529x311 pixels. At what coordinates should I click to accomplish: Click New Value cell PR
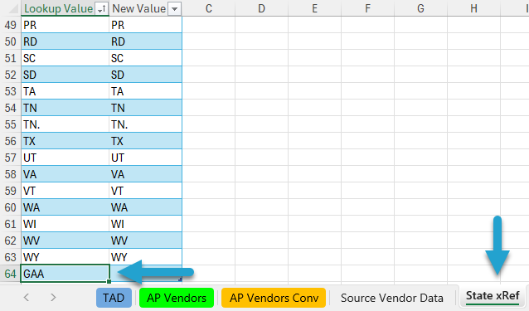tap(145, 25)
